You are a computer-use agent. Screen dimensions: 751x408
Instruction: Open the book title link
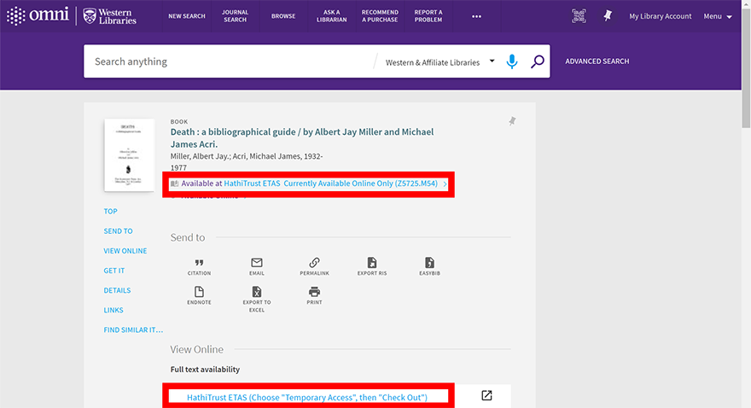click(x=302, y=138)
